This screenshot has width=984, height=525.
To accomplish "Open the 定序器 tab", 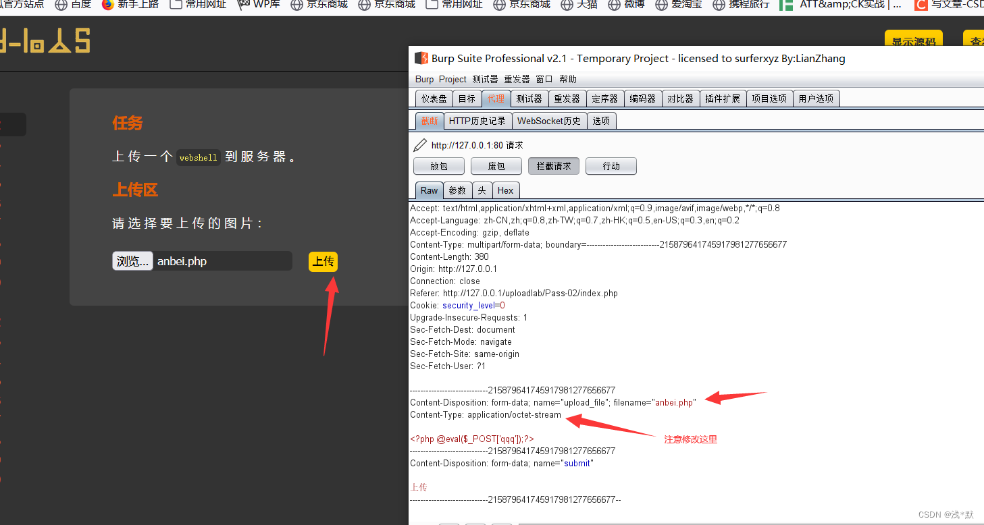I will [604, 99].
